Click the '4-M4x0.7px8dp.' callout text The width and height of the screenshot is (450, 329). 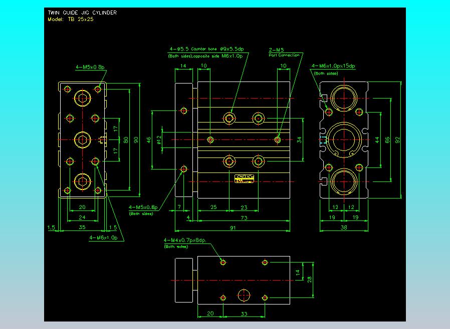(185, 240)
